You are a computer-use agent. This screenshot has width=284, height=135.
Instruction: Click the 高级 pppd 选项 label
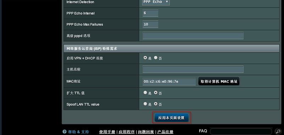[78, 36]
